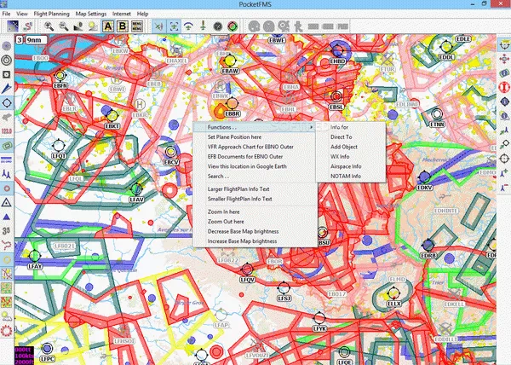Click the outlined triangle sidebar icon
The image size is (511, 365).
[7, 203]
